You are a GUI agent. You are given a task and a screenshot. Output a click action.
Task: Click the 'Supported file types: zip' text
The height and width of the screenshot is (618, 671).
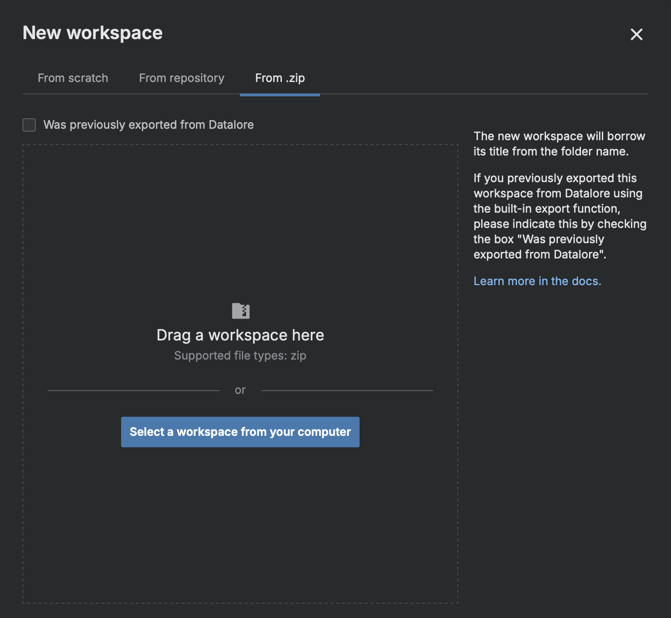tap(240, 356)
